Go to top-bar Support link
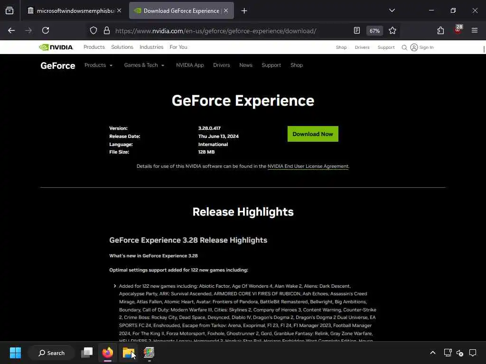Viewport: 486px width, 364px height. (386, 47)
